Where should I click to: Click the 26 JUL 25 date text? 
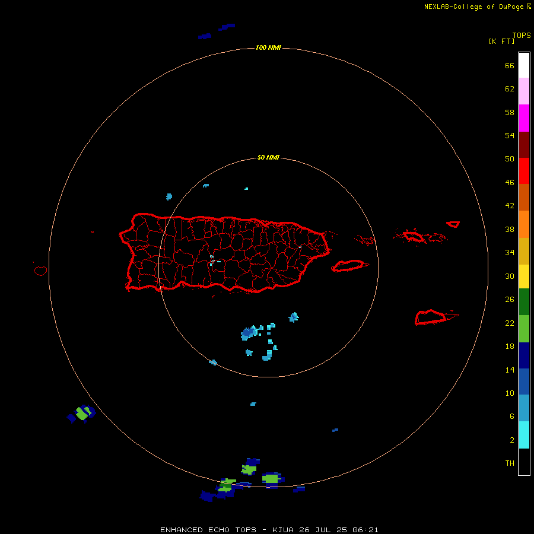tap(323, 530)
